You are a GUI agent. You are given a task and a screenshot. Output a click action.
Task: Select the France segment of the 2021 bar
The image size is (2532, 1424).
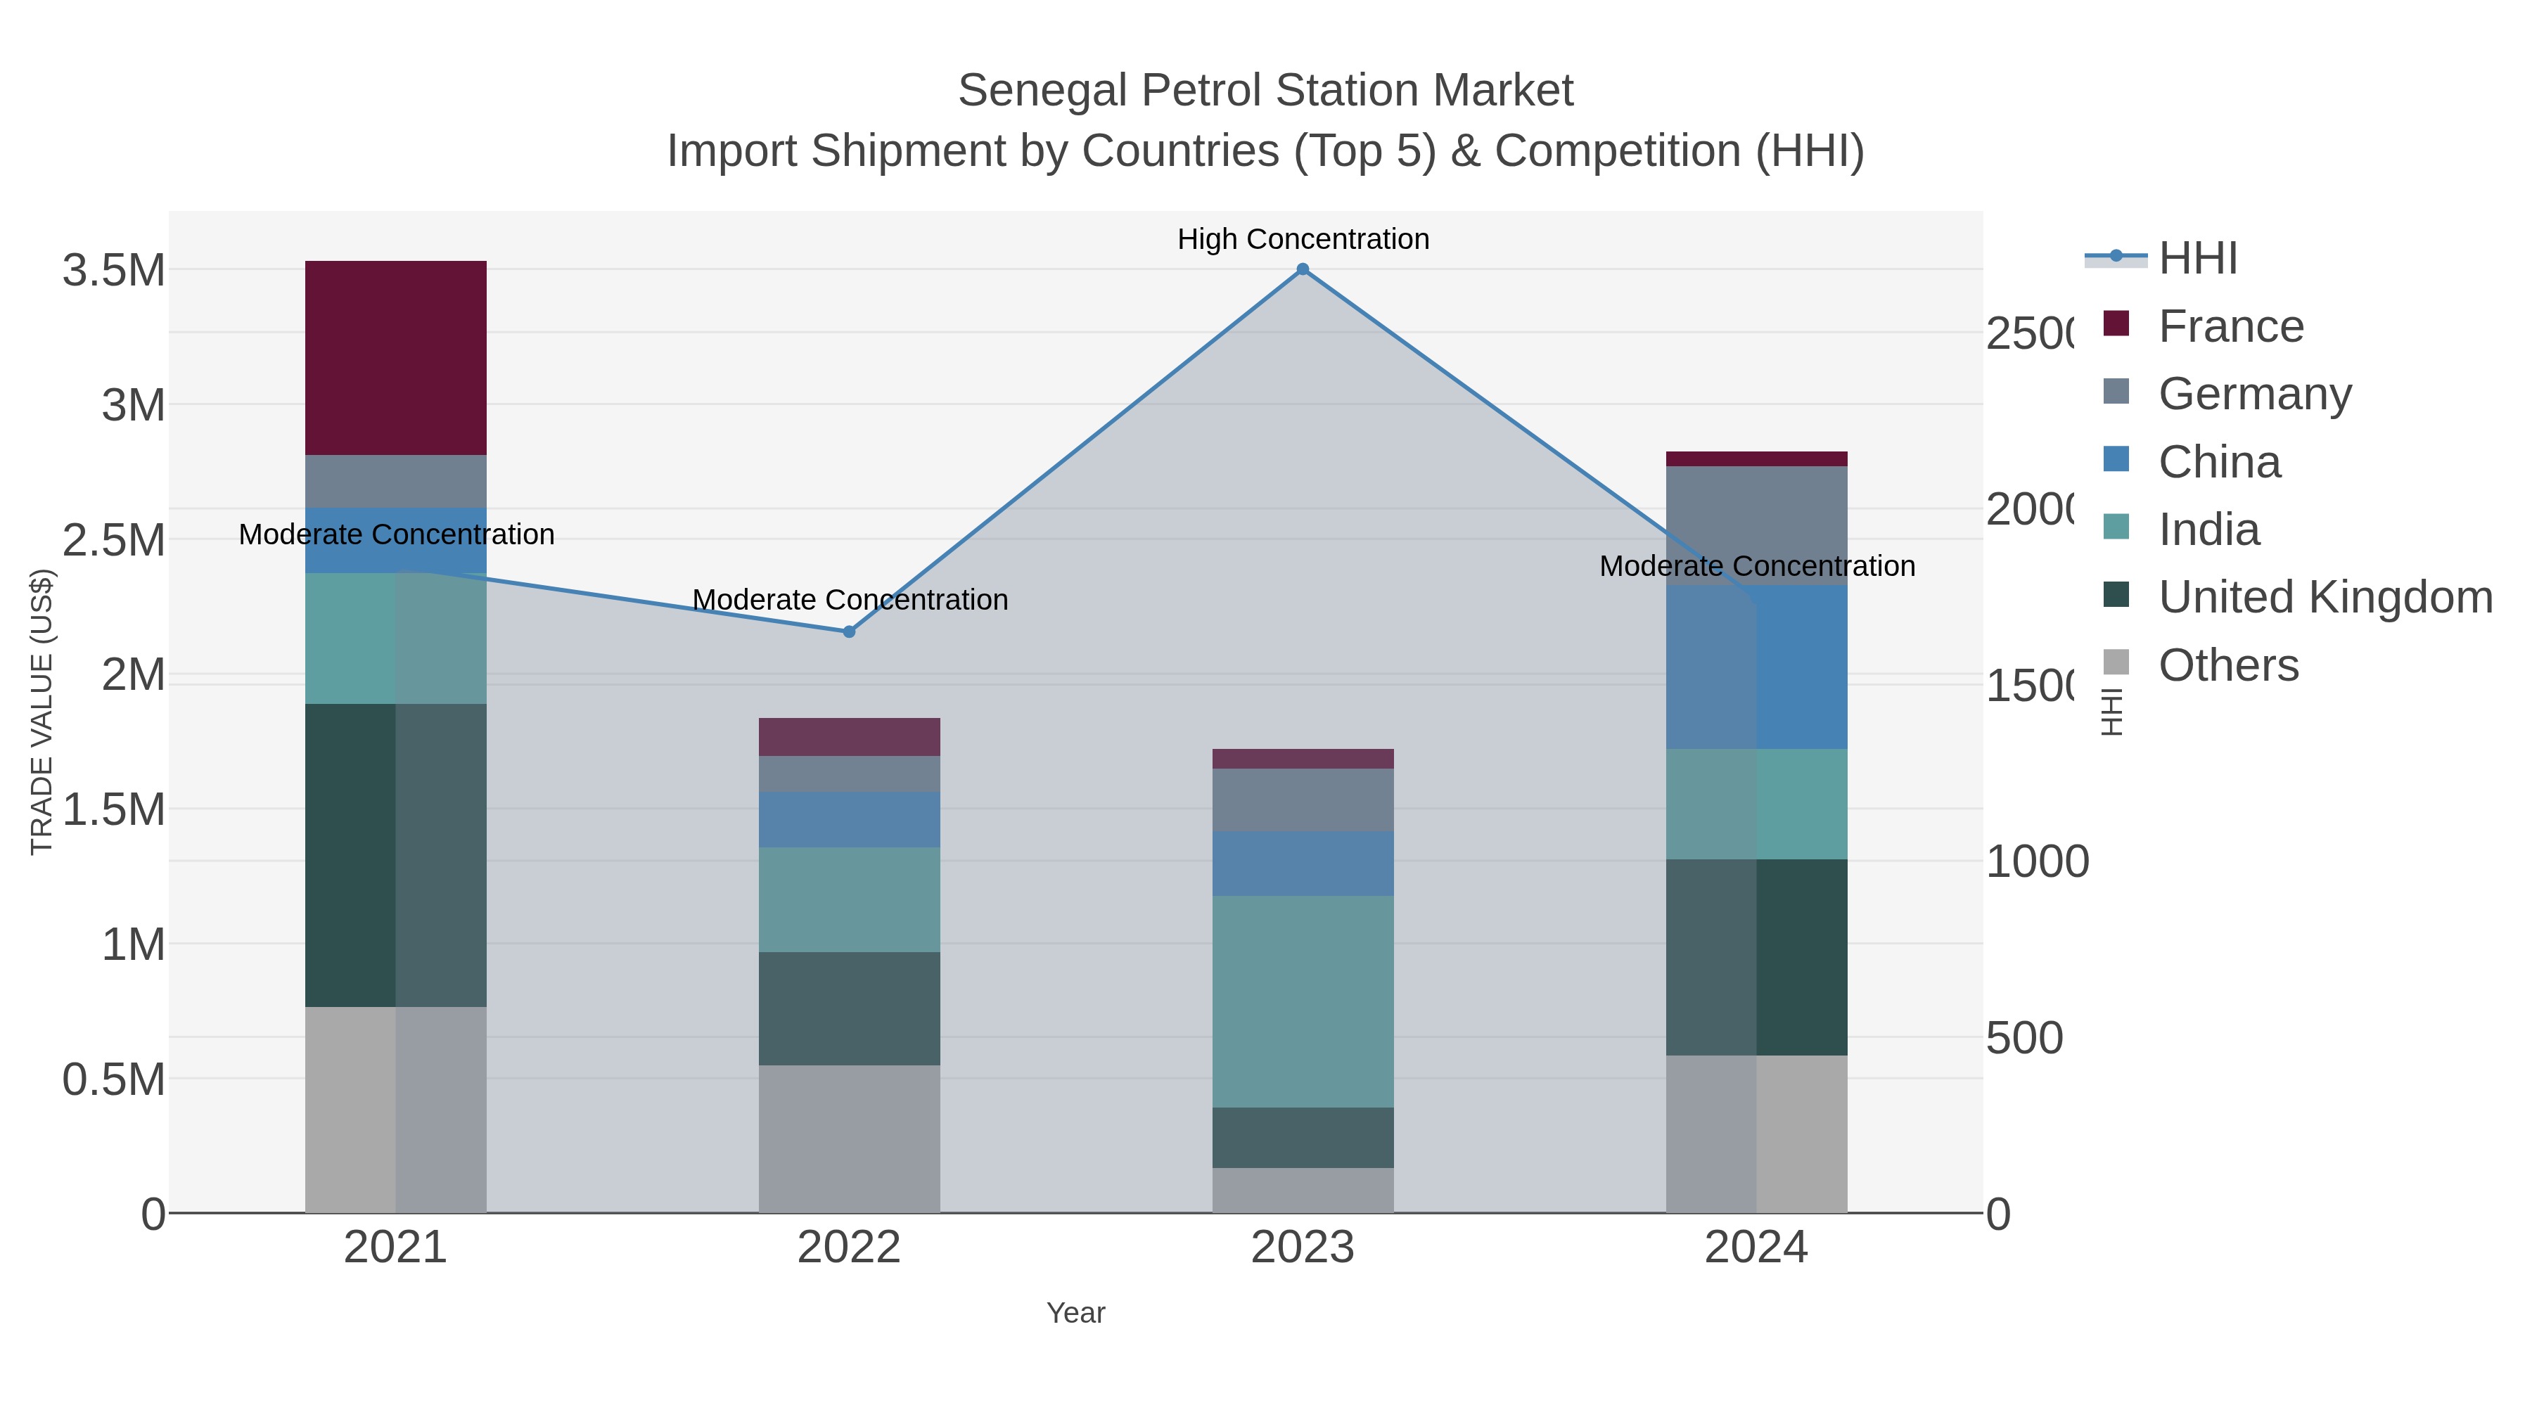396,358
